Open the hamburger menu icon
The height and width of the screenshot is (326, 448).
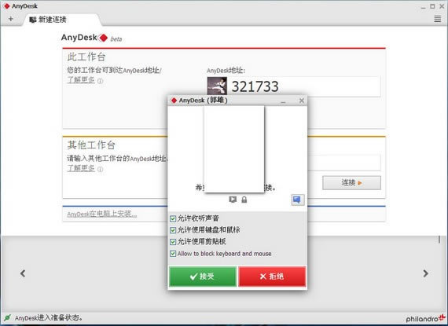[437, 19]
